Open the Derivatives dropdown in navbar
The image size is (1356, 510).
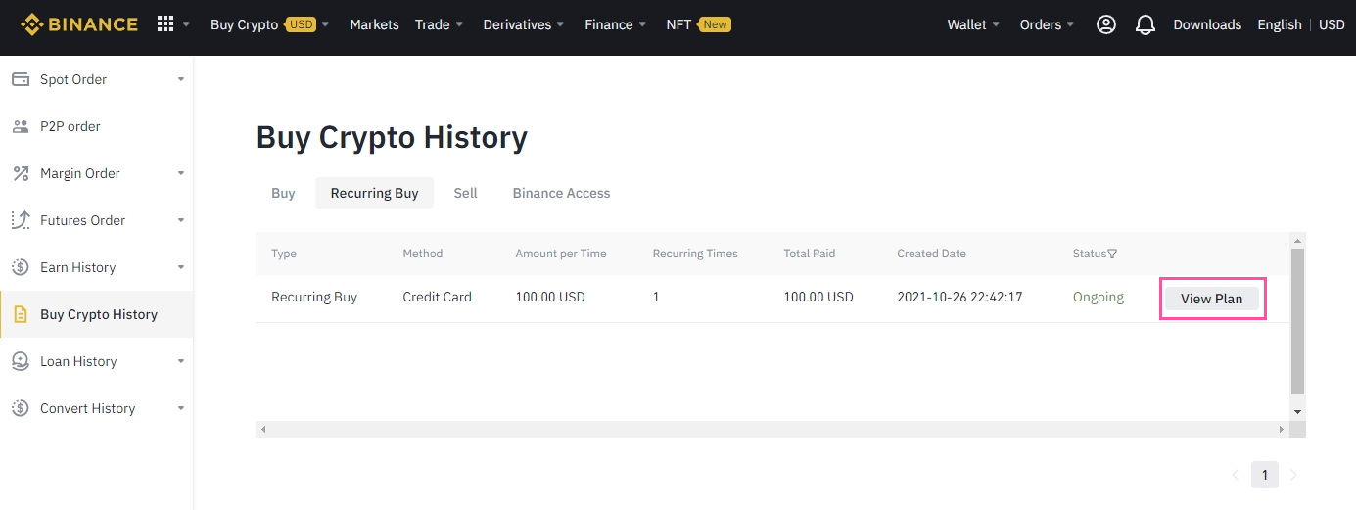pyautogui.click(x=523, y=24)
